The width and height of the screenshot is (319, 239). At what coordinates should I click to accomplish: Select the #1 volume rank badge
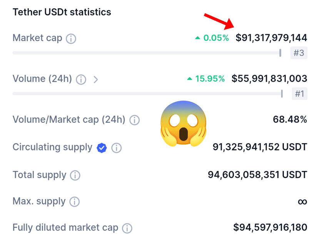coord(299,94)
